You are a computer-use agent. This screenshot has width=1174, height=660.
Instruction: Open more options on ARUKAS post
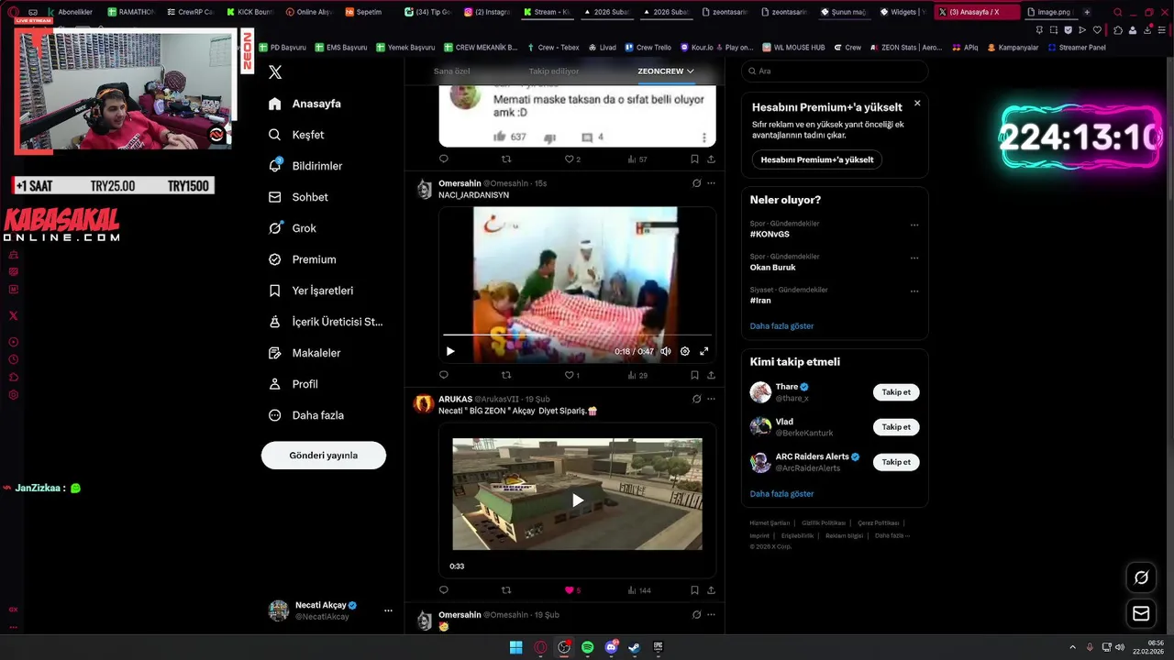pyautogui.click(x=711, y=399)
